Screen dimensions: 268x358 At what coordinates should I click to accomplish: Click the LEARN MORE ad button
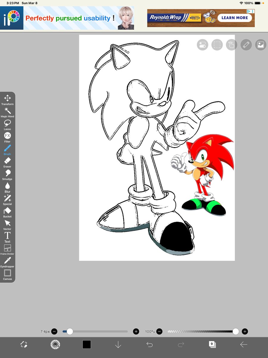tap(235, 18)
